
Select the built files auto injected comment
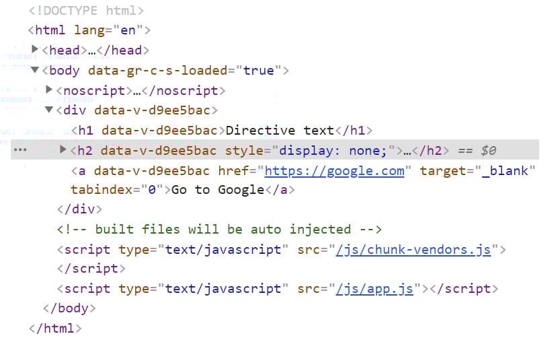point(219,230)
